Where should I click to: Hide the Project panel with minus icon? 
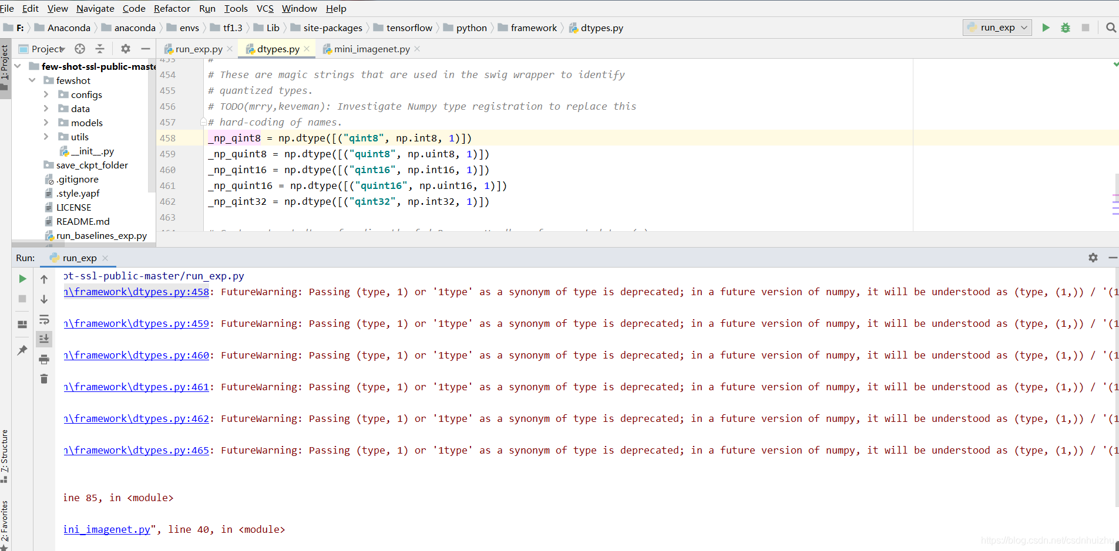click(x=146, y=49)
